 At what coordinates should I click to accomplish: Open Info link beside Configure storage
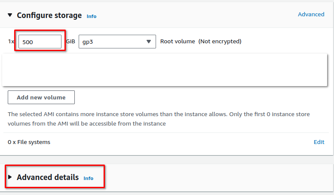[x=92, y=16]
